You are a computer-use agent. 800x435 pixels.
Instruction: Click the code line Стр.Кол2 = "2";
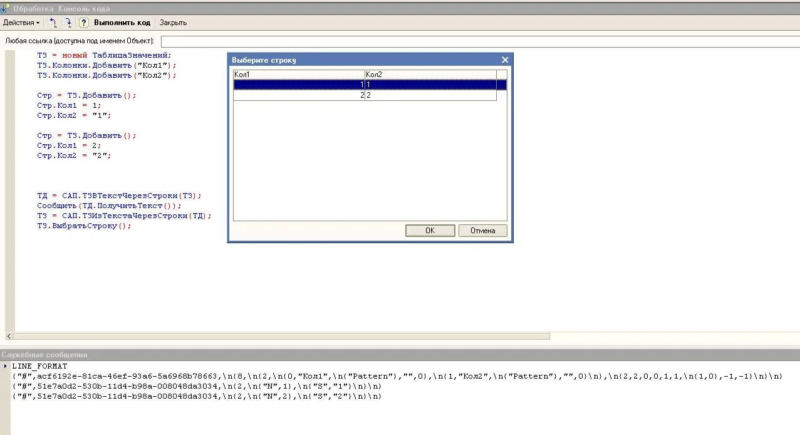coord(74,155)
